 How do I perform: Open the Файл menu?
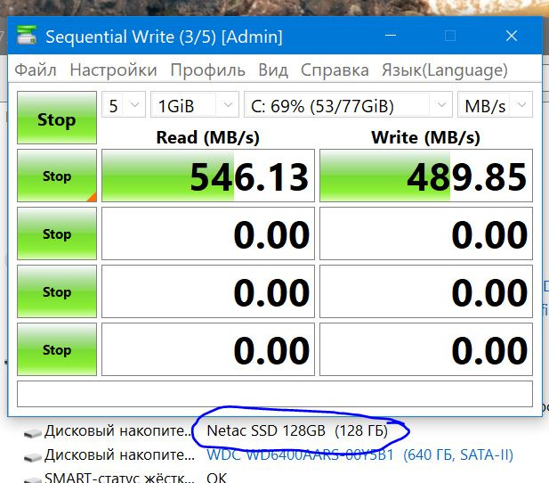tap(36, 70)
